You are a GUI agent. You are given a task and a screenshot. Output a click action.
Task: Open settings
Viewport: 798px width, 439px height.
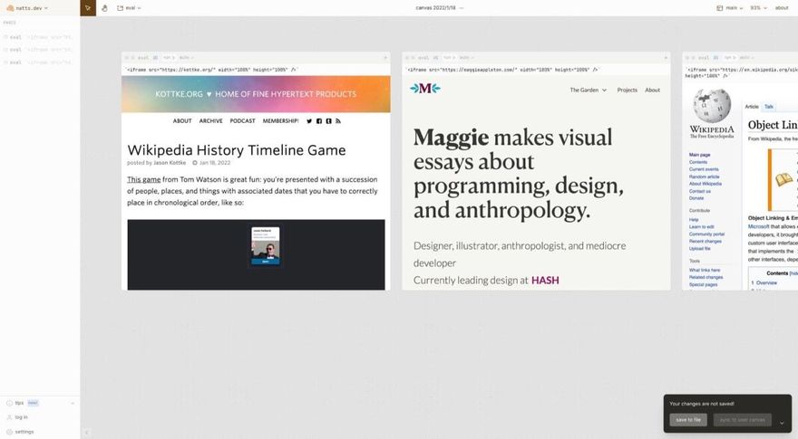(20, 432)
